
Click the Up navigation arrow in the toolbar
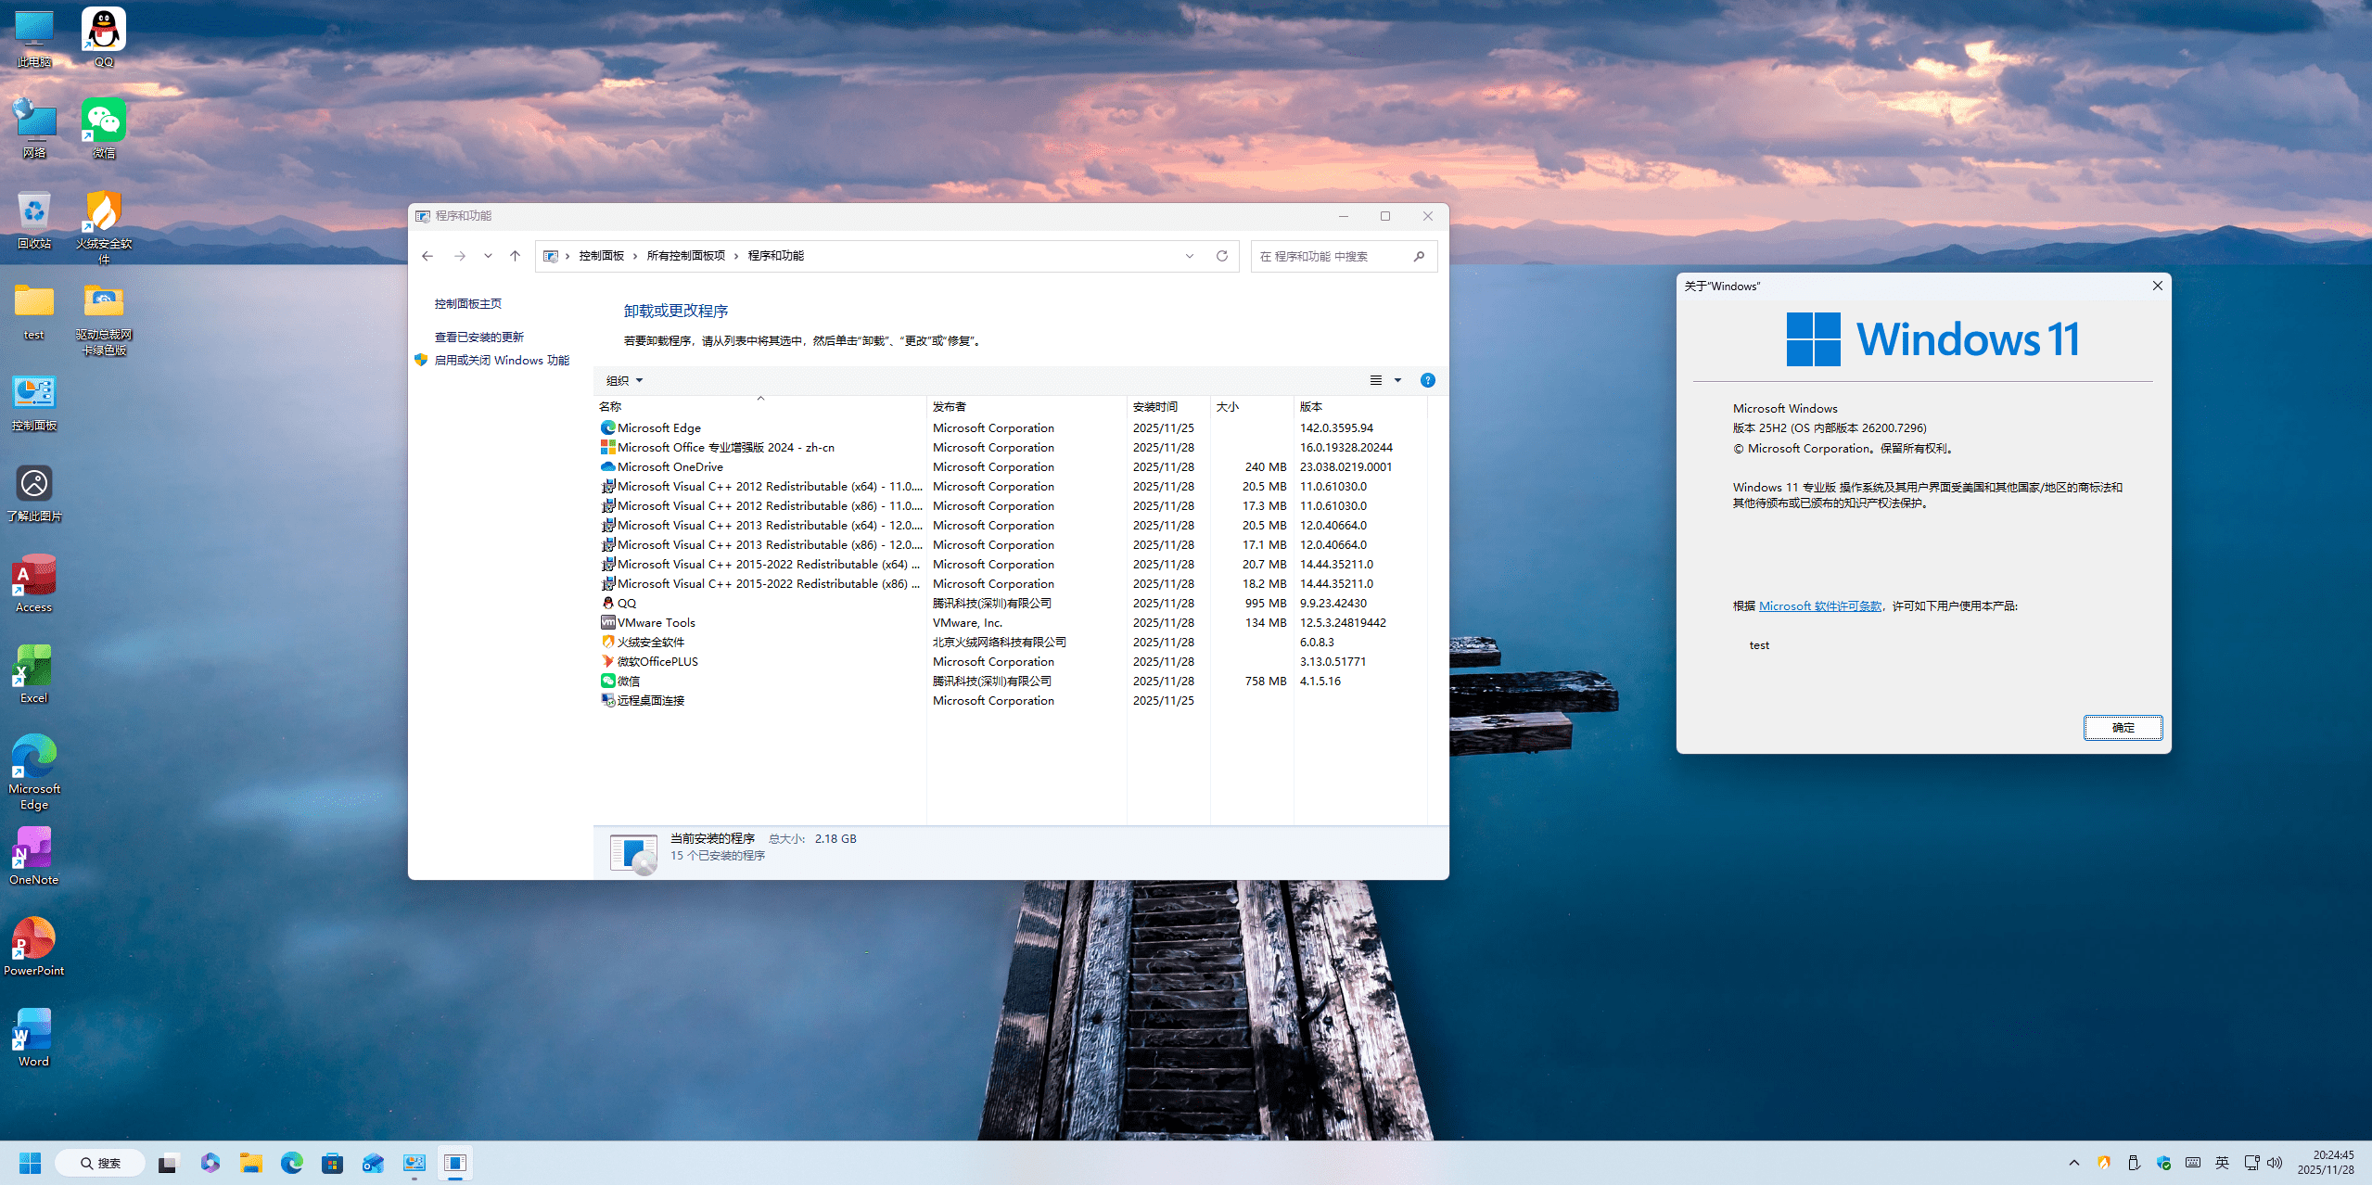pyautogui.click(x=515, y=256)
